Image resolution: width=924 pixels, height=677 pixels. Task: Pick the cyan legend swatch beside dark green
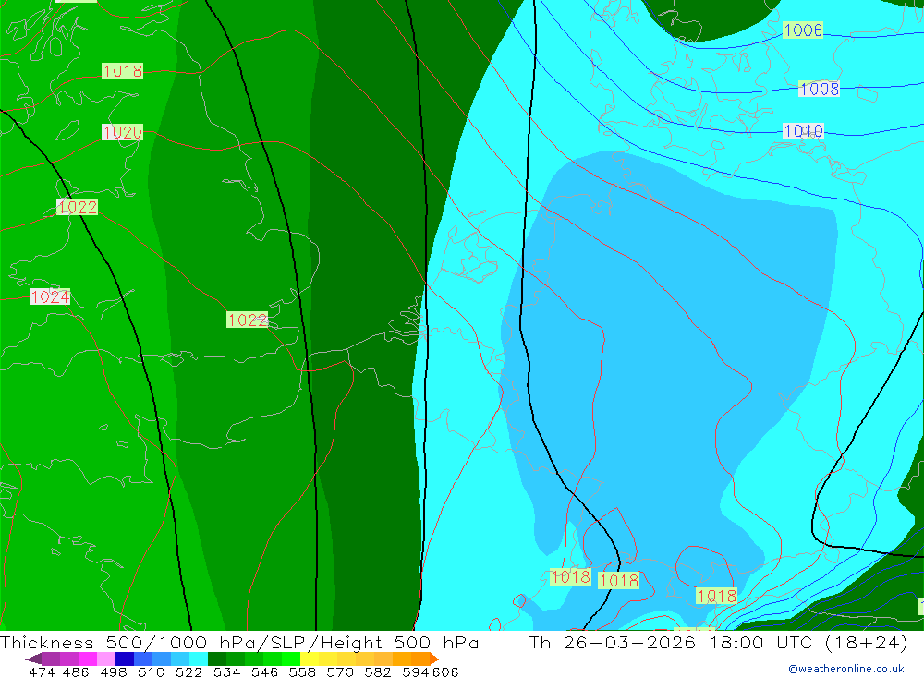coord(199,659)
